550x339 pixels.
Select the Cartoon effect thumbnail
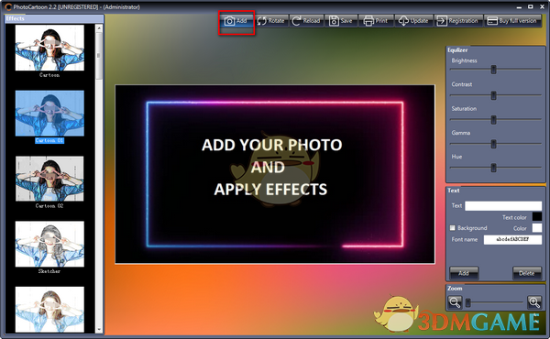click(x=49, y=48)
